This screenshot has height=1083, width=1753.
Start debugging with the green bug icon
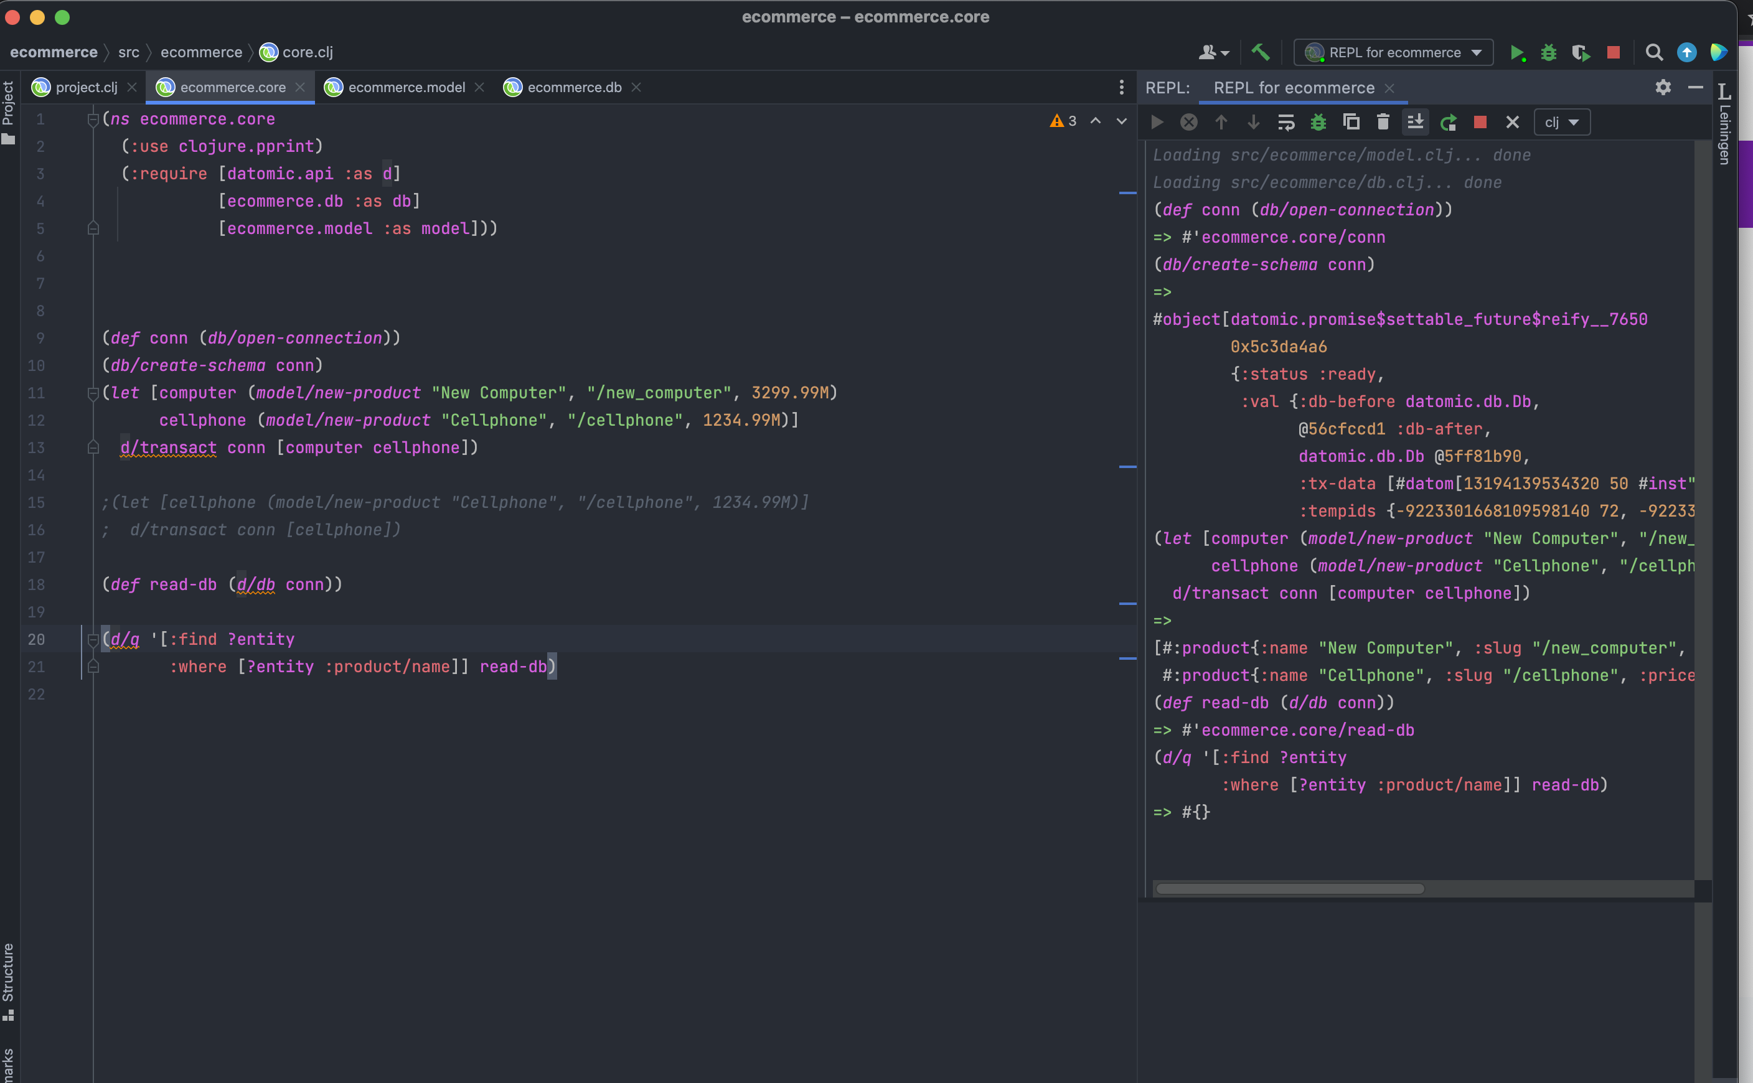click(1548, 52)
